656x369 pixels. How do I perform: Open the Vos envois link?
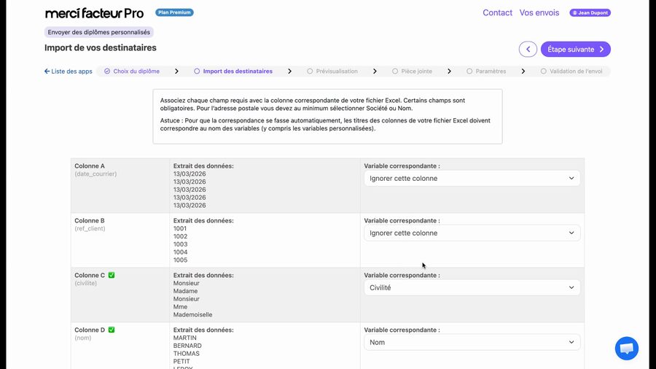coord(539,13)
